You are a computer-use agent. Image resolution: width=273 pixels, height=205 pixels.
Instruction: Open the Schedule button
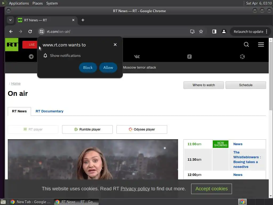pyautogui.click(x=246, y=85)
